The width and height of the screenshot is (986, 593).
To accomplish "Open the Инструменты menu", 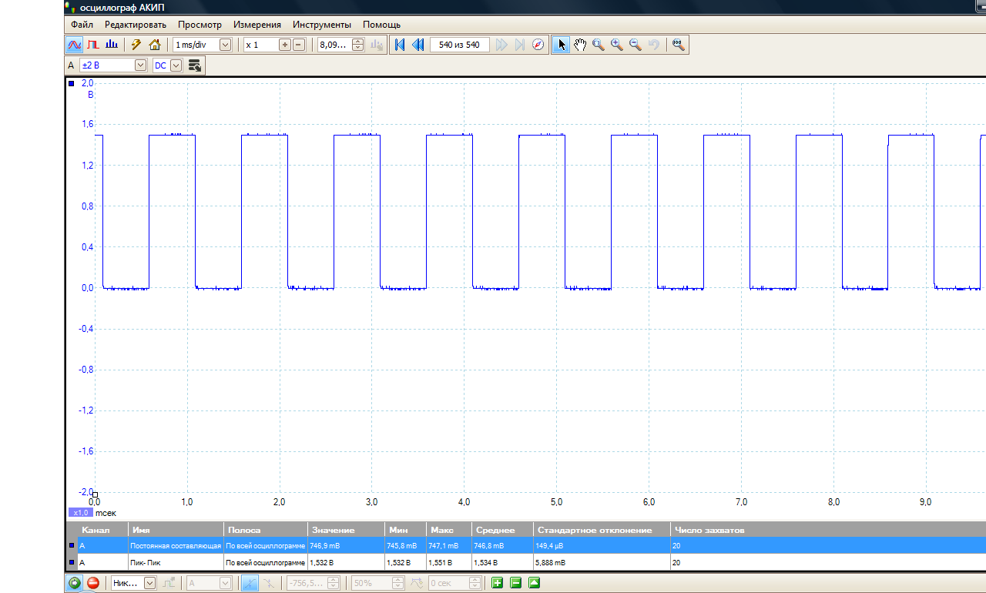I will pos(321,25).
